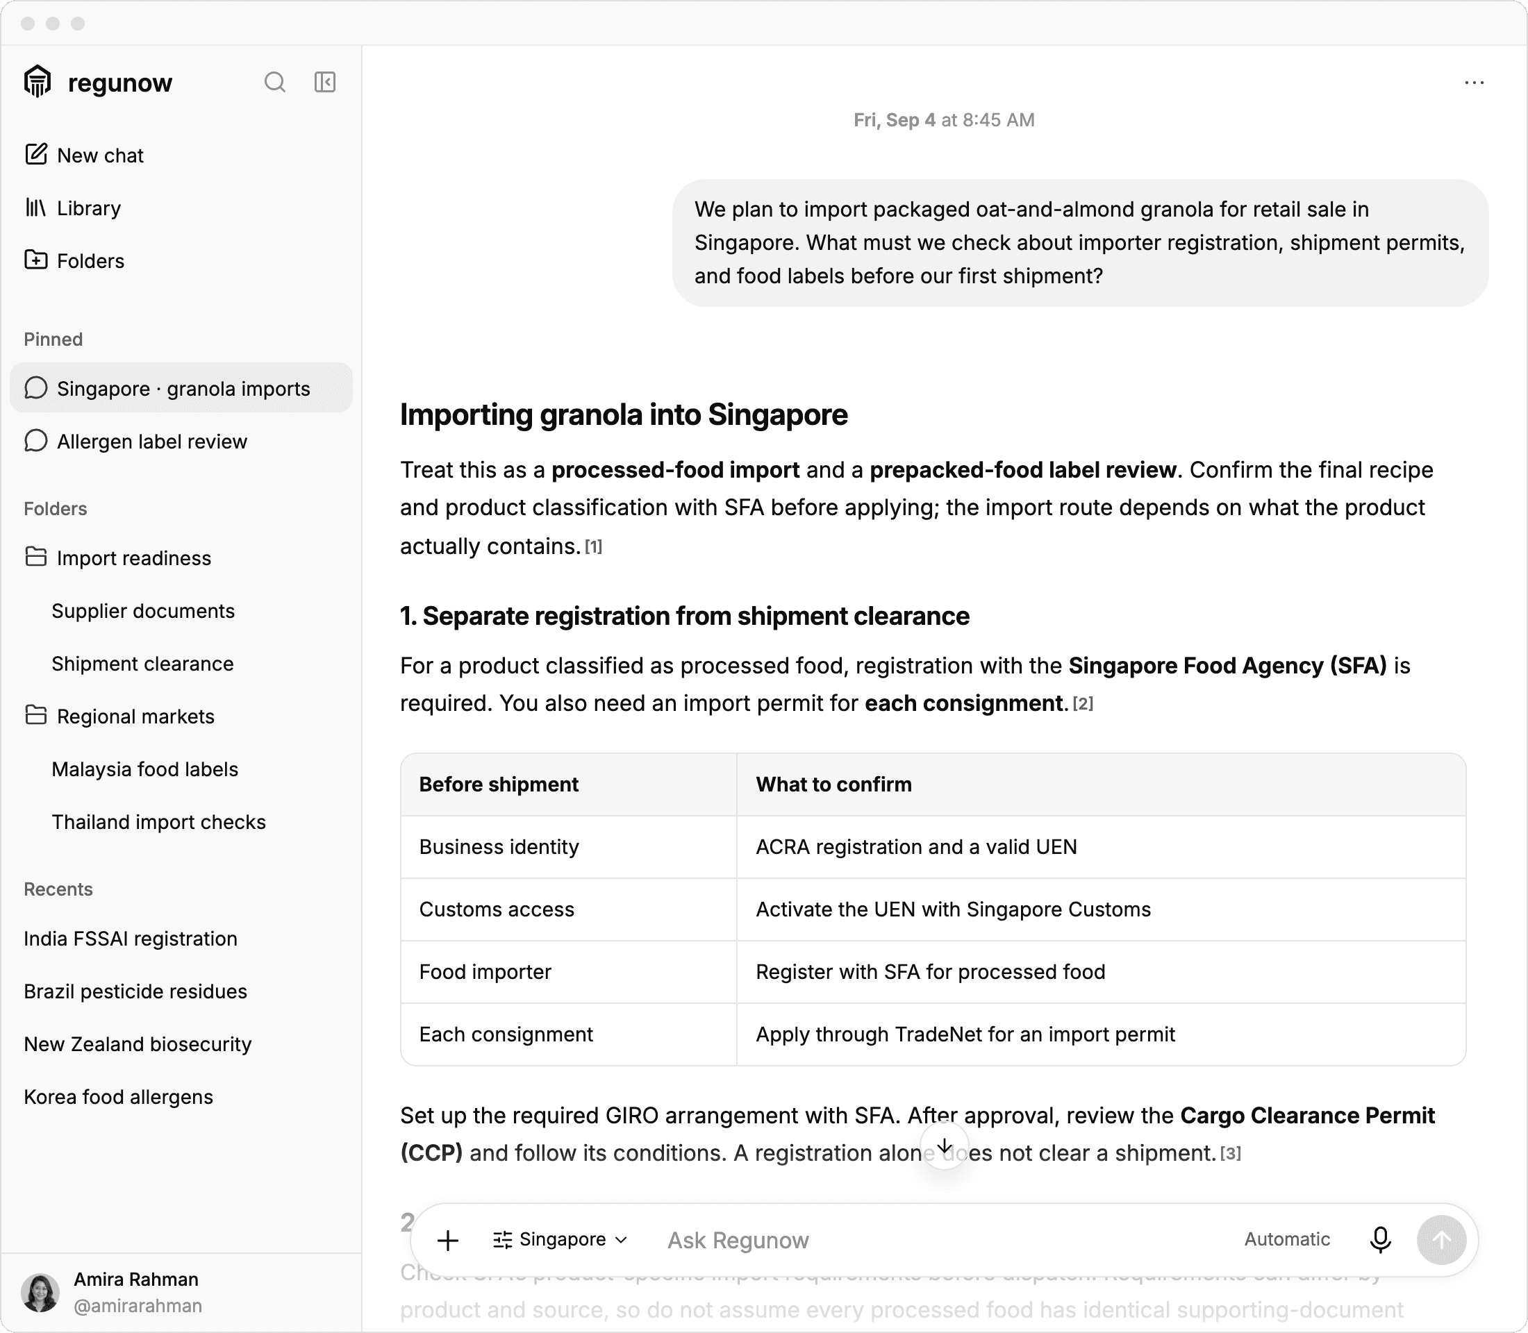The width and height of the screenshot is (1528, 1333).
Task: Click the 'Food importer' table cell
Action: (569, 972)
